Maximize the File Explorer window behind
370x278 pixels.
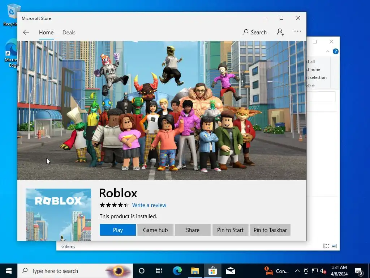tap(315, 42)
